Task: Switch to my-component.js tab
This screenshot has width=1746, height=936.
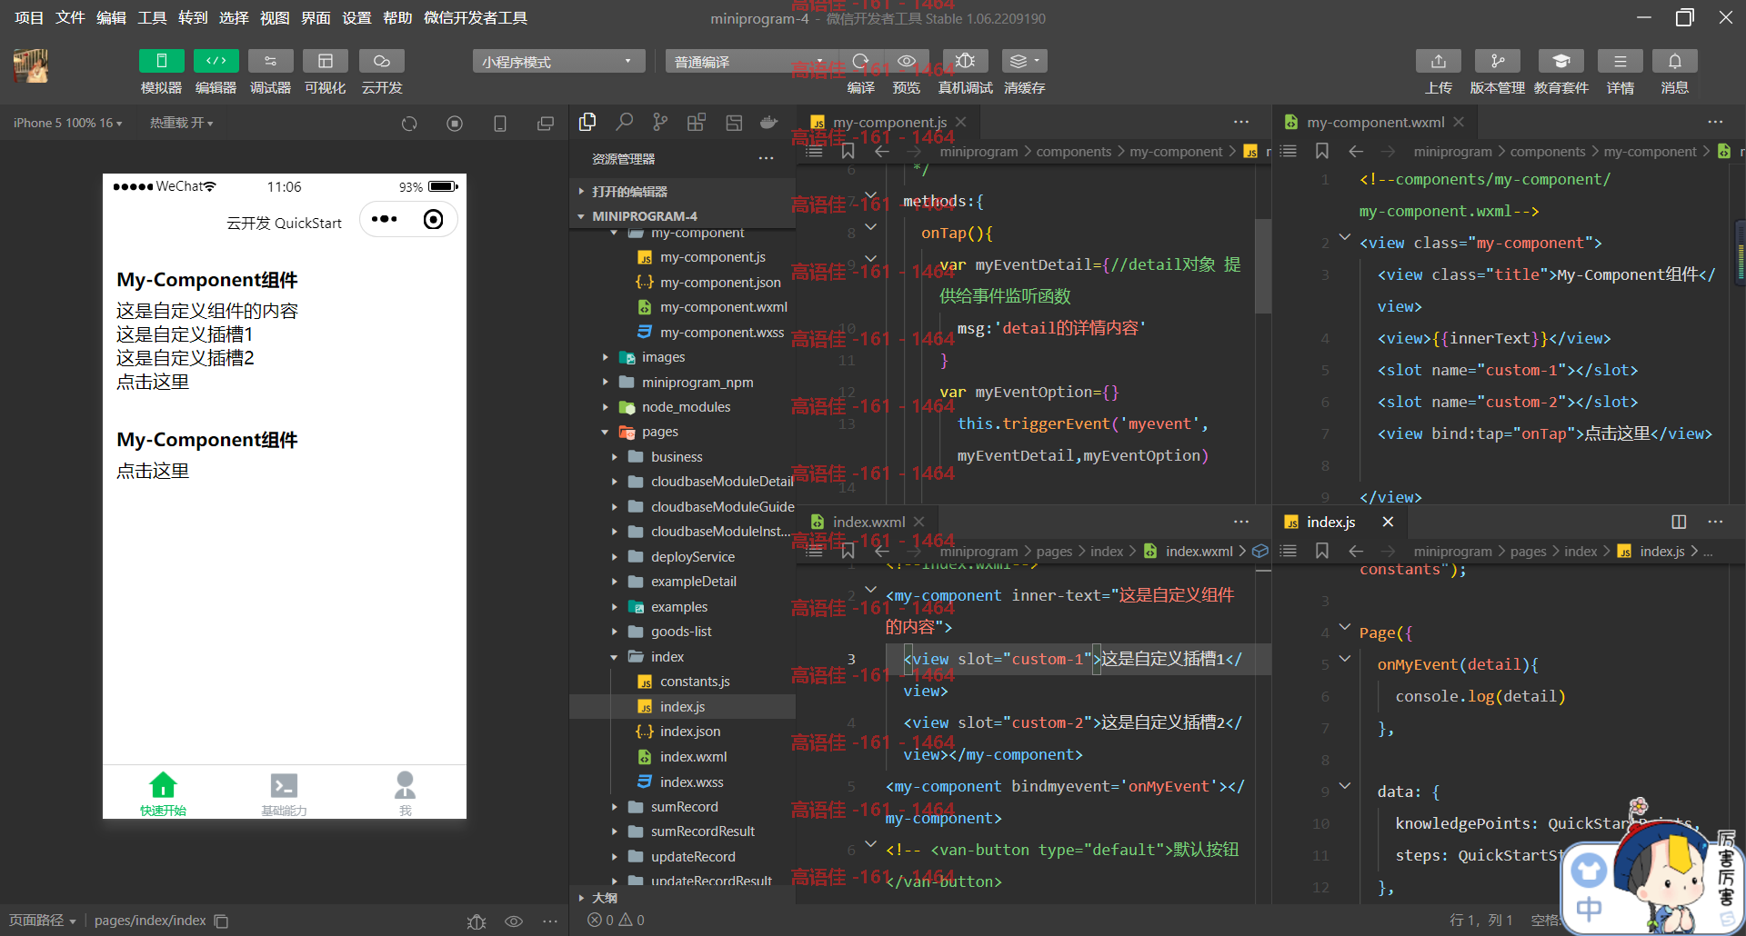Action: [888, 122]
